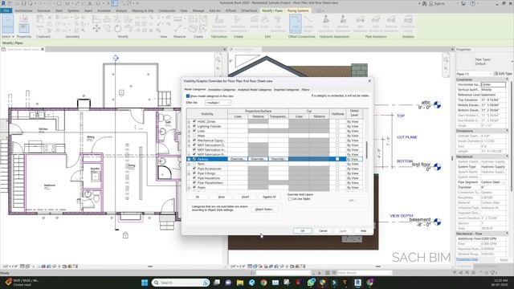Click the Horizontal Justification value field

tap(493, 84)
